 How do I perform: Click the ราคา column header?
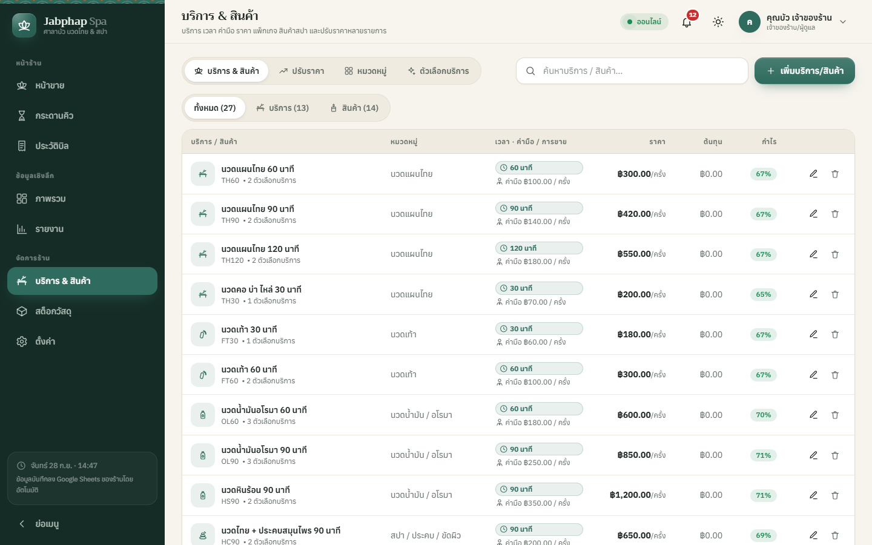coord(657,142)
